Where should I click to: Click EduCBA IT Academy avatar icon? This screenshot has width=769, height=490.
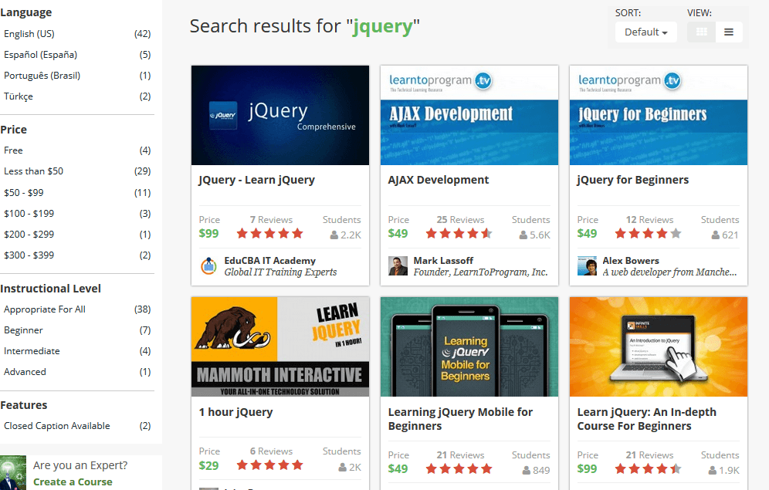pos(209,265)
